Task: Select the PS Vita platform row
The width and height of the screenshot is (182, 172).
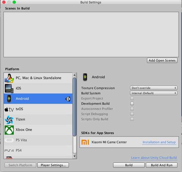Action: (38, 140)
